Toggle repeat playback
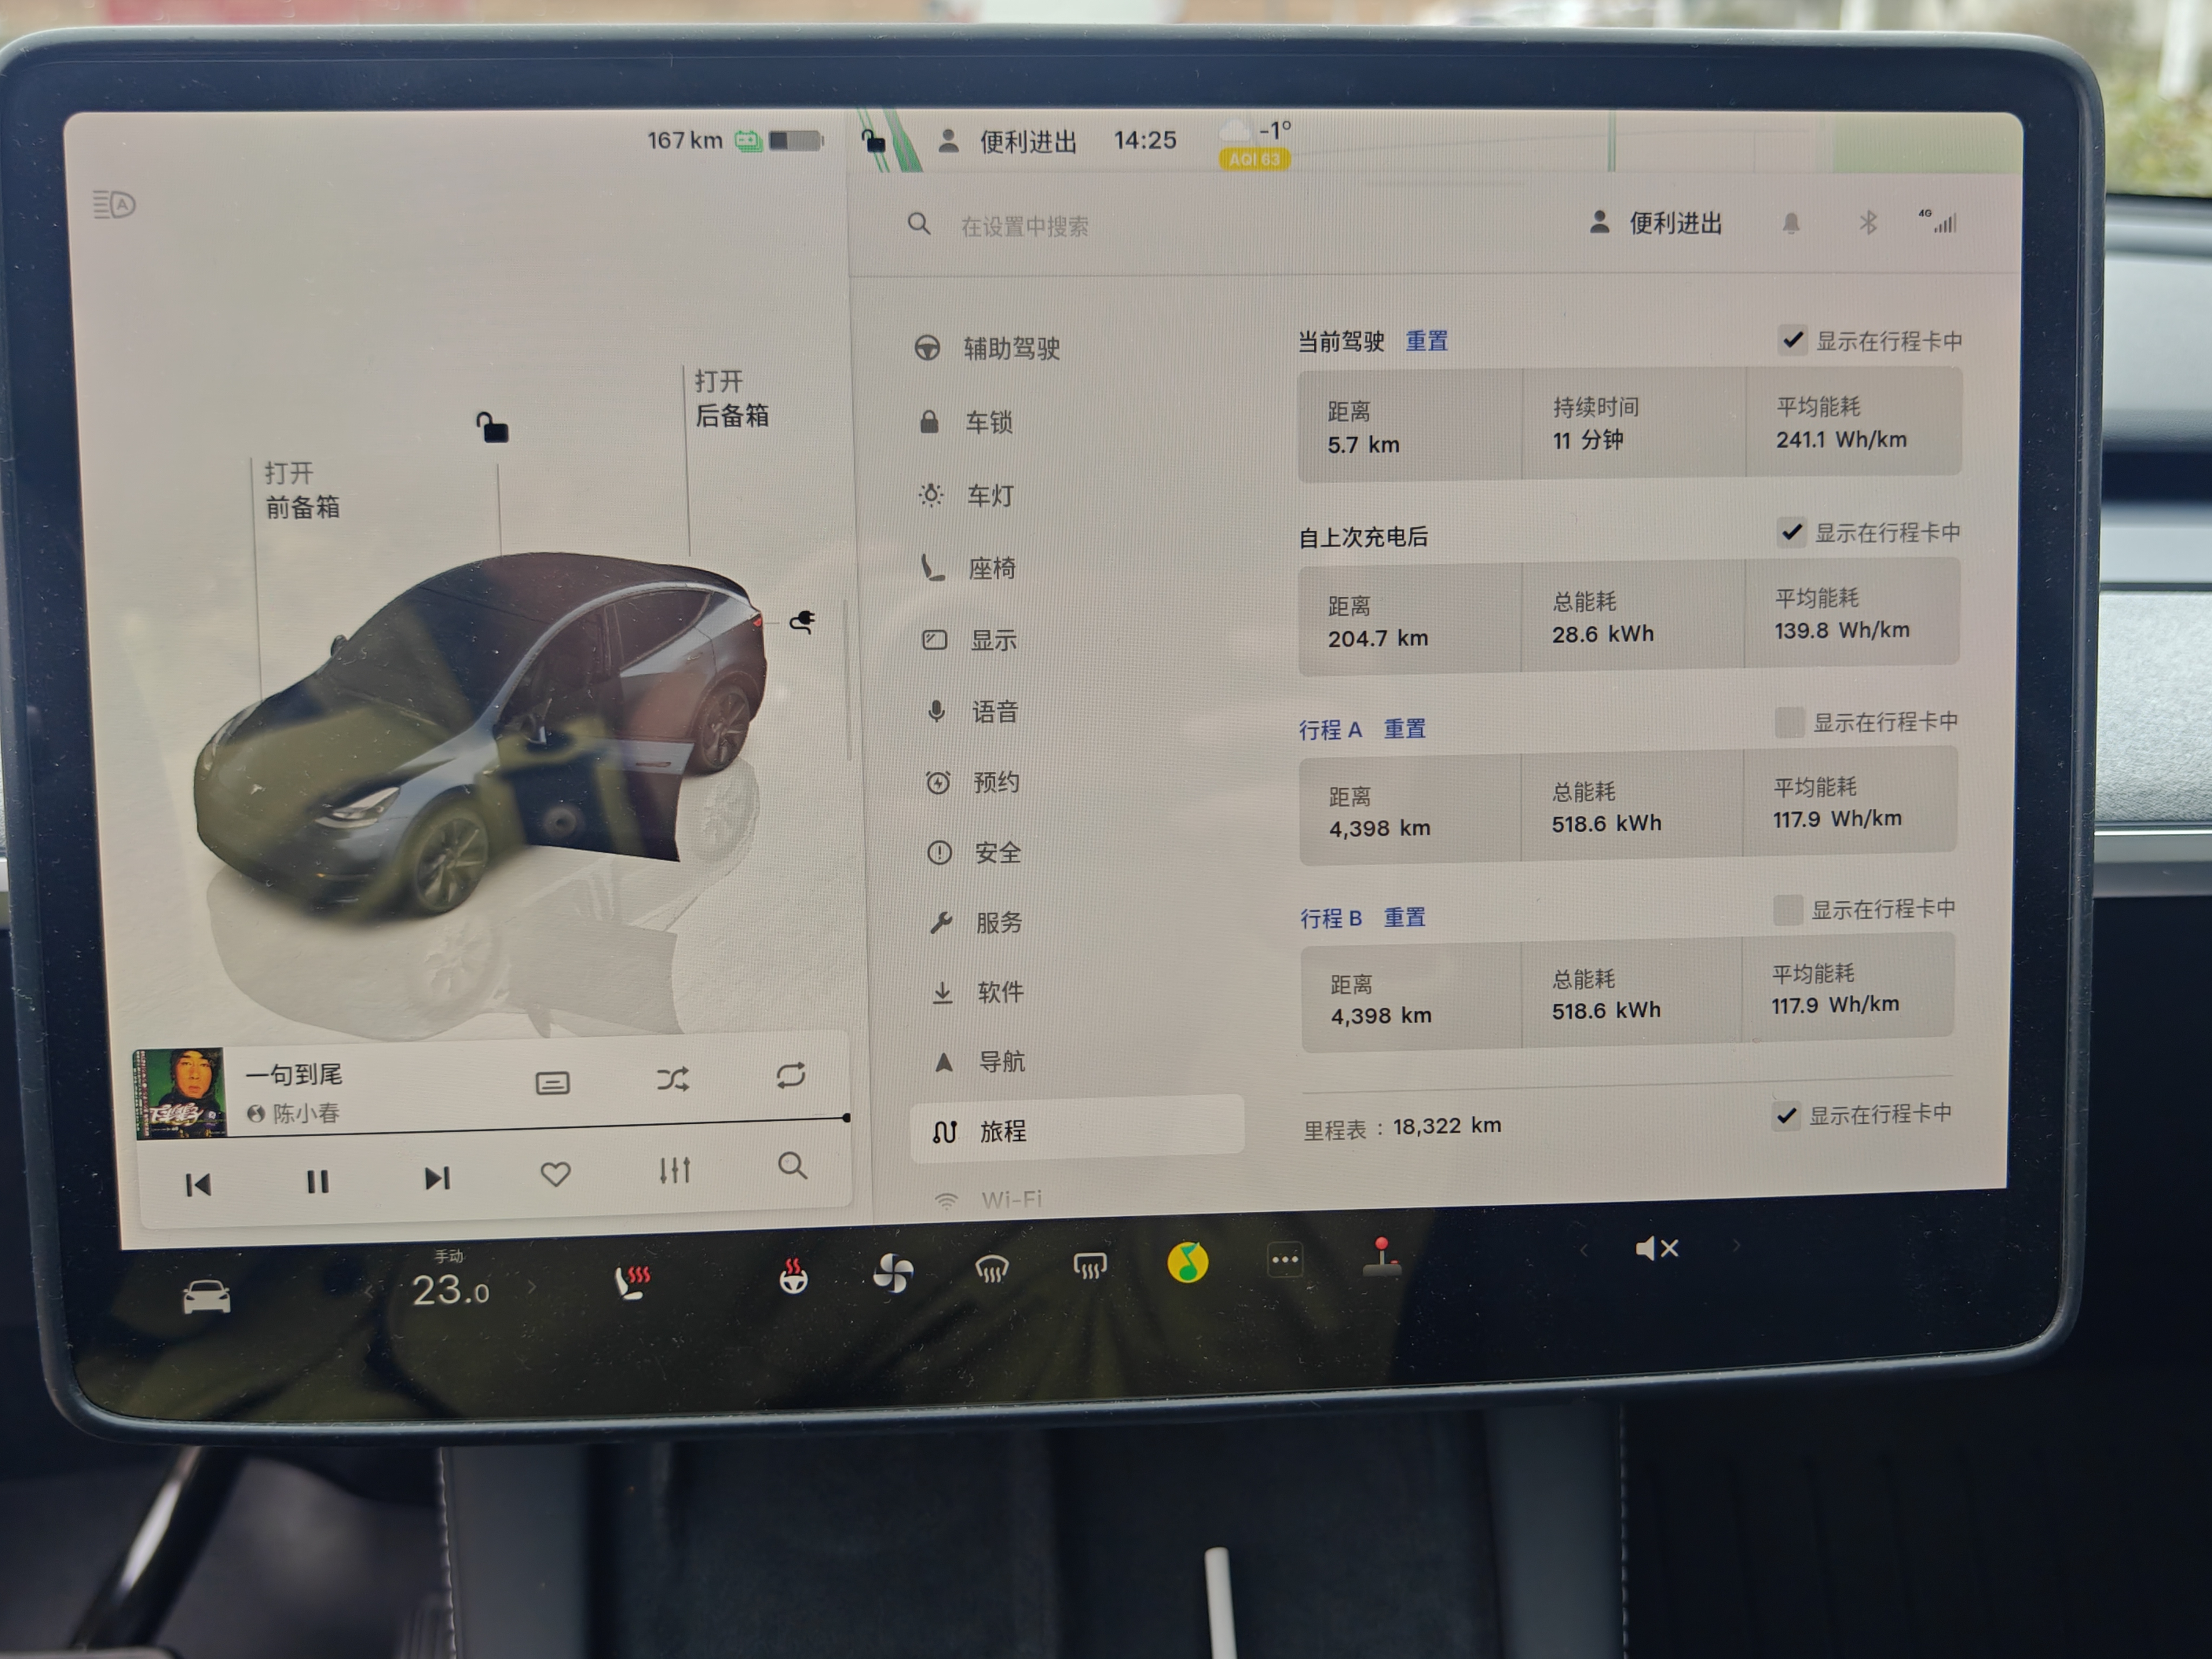This screenshot has width=2212, height=1659. pos(790,1075)
